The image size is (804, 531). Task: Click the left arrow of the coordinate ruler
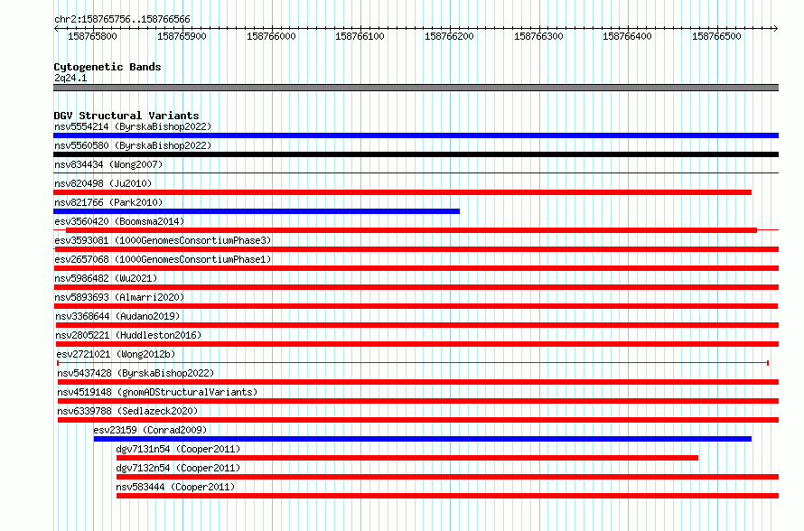56,29
